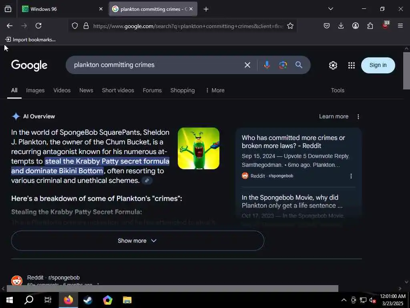The image size is (410, 308).
Task: Click the network tray icon
Action: pos(363,300)
